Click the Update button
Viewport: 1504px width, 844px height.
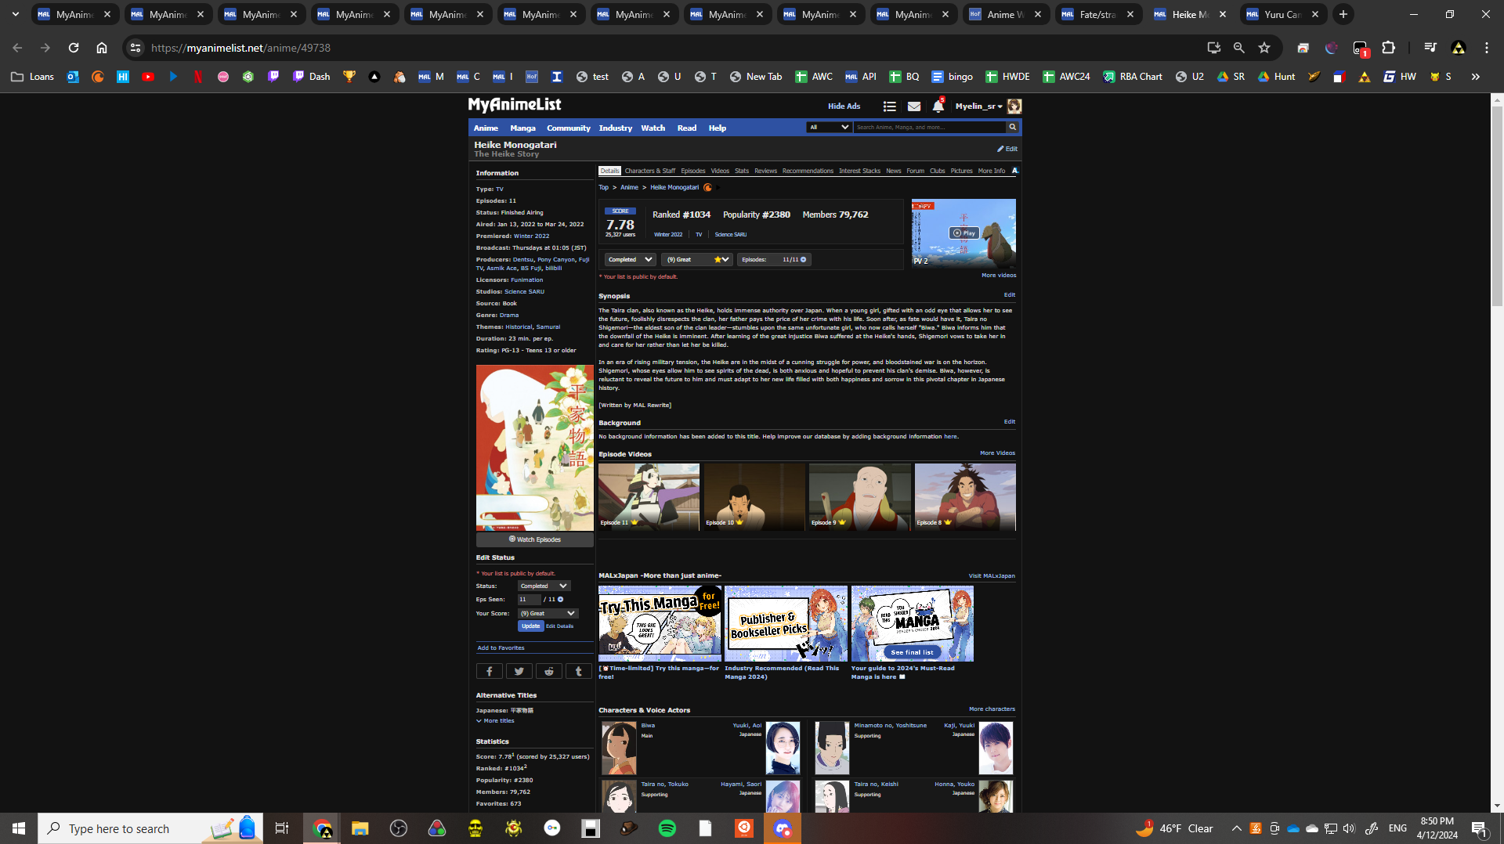[x=530, y=626]
